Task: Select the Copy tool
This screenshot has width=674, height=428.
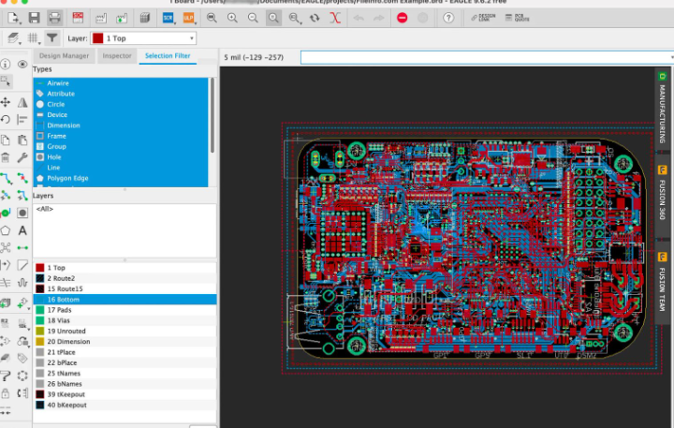Action: (6, 140)
